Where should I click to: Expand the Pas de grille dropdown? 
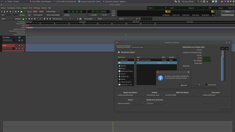[90, 19]
